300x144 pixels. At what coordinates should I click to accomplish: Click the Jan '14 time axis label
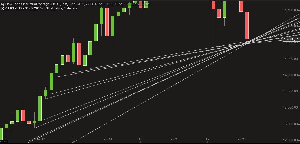click(x=107, y=139)
